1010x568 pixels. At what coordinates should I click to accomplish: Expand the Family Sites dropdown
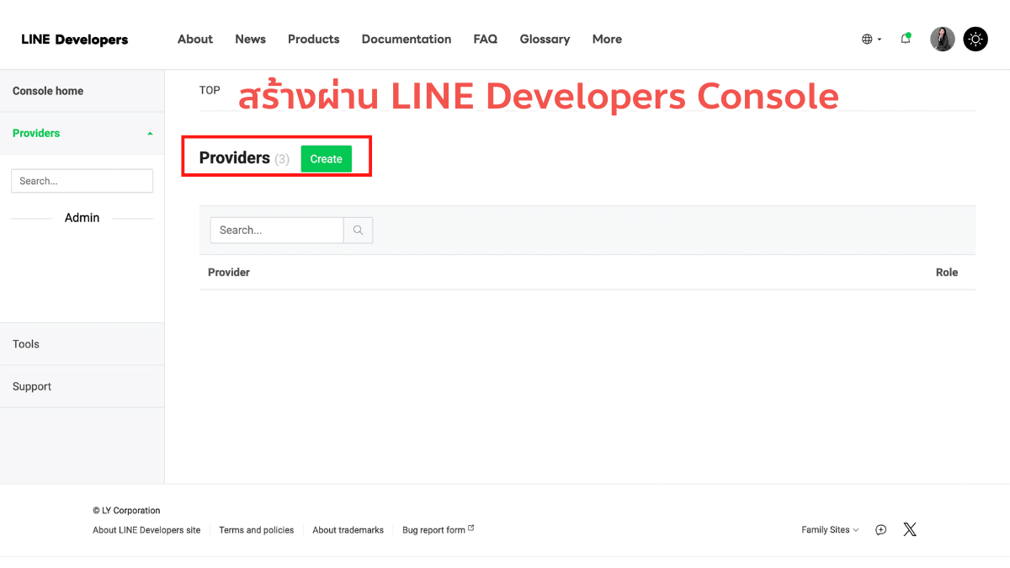coord(830,530)
